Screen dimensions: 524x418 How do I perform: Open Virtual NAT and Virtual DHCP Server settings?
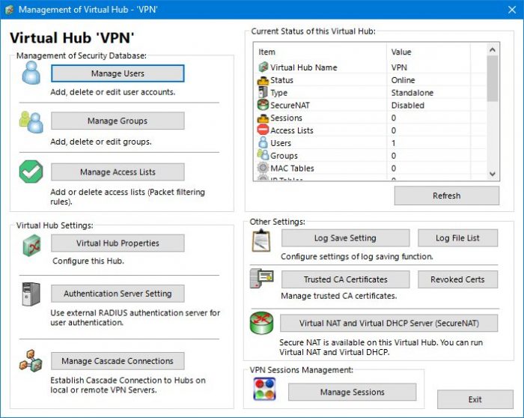coord(389,323)
